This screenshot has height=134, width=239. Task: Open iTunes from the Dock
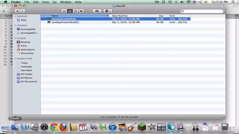(112, 127)
